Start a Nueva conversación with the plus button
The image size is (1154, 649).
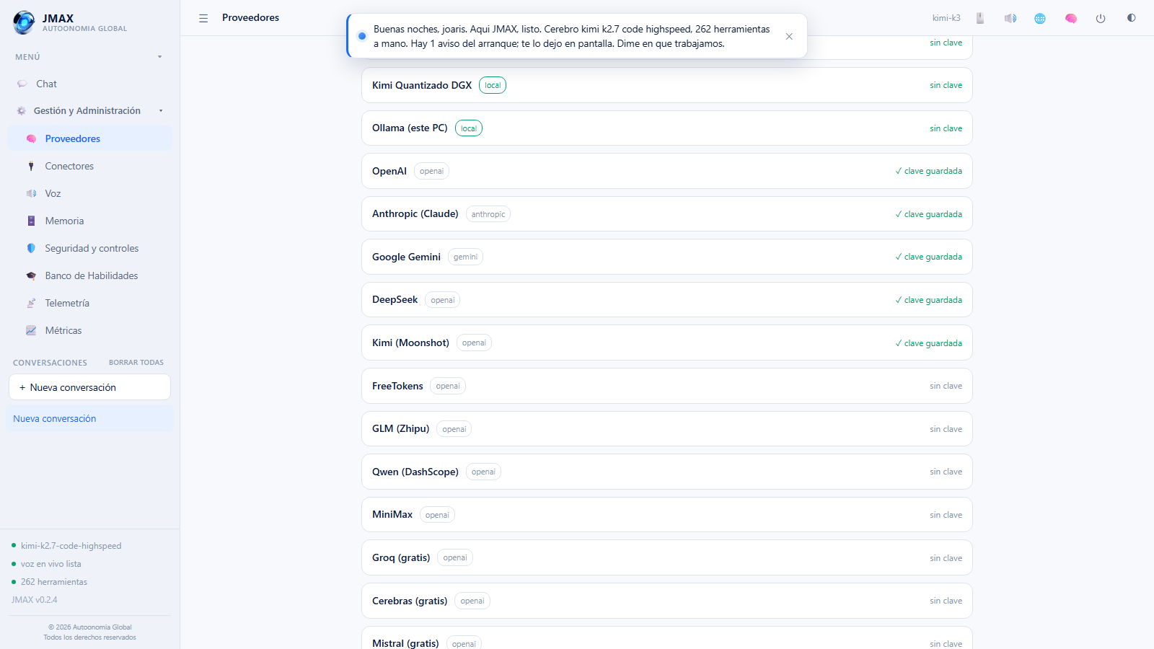(89, 387)
